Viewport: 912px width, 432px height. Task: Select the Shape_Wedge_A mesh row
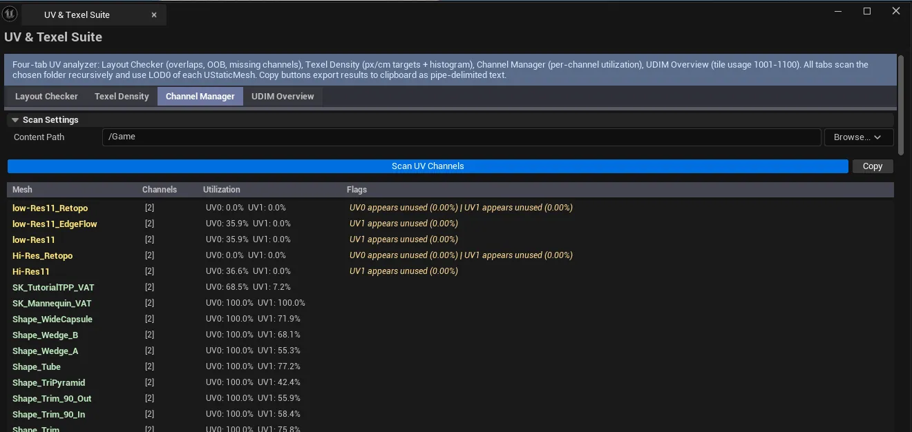(x=450, y=351)
